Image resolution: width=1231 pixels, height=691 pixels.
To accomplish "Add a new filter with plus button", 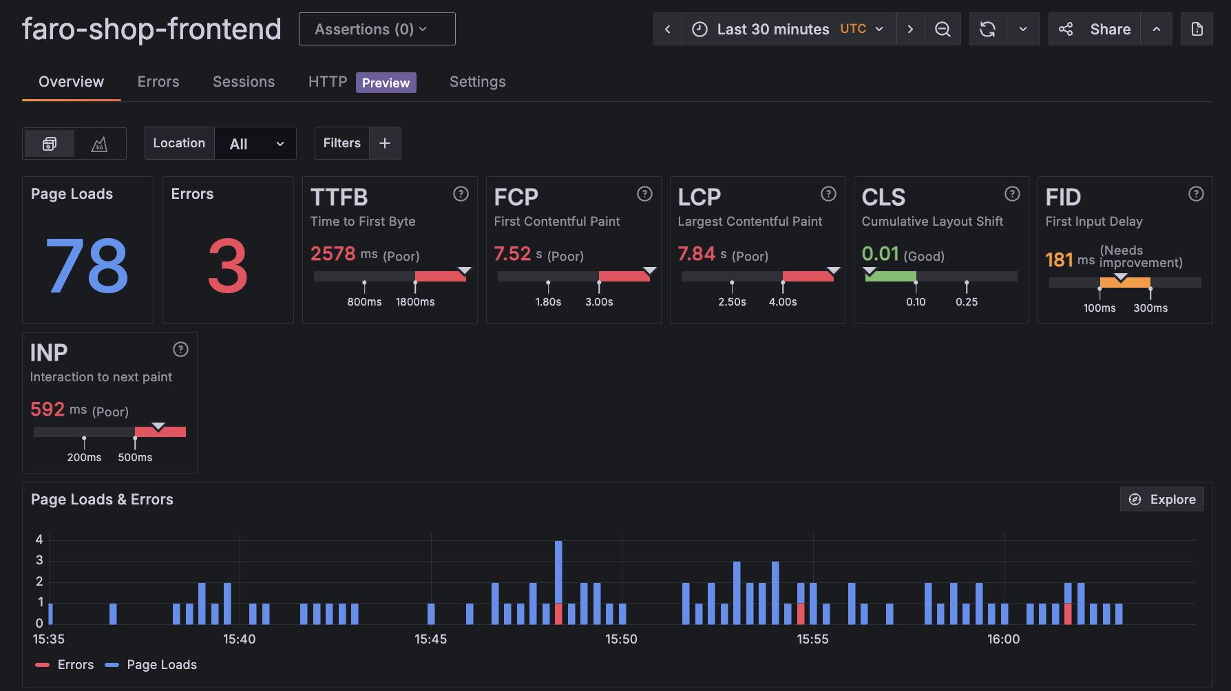I will pos(385,143).
